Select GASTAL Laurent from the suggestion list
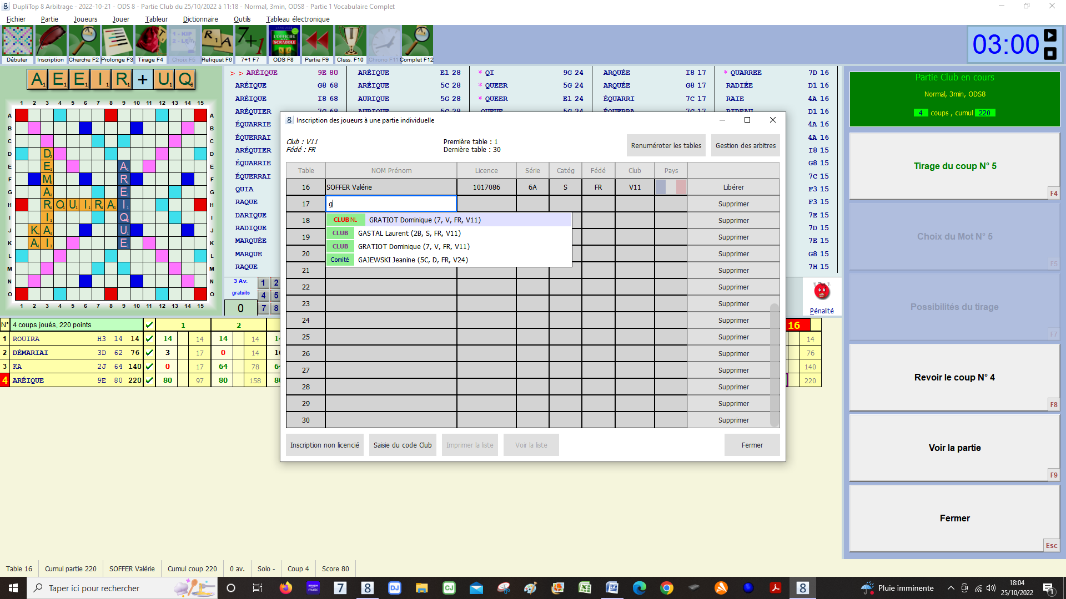This screenshot has height=599, width=1066. [409, 233]
